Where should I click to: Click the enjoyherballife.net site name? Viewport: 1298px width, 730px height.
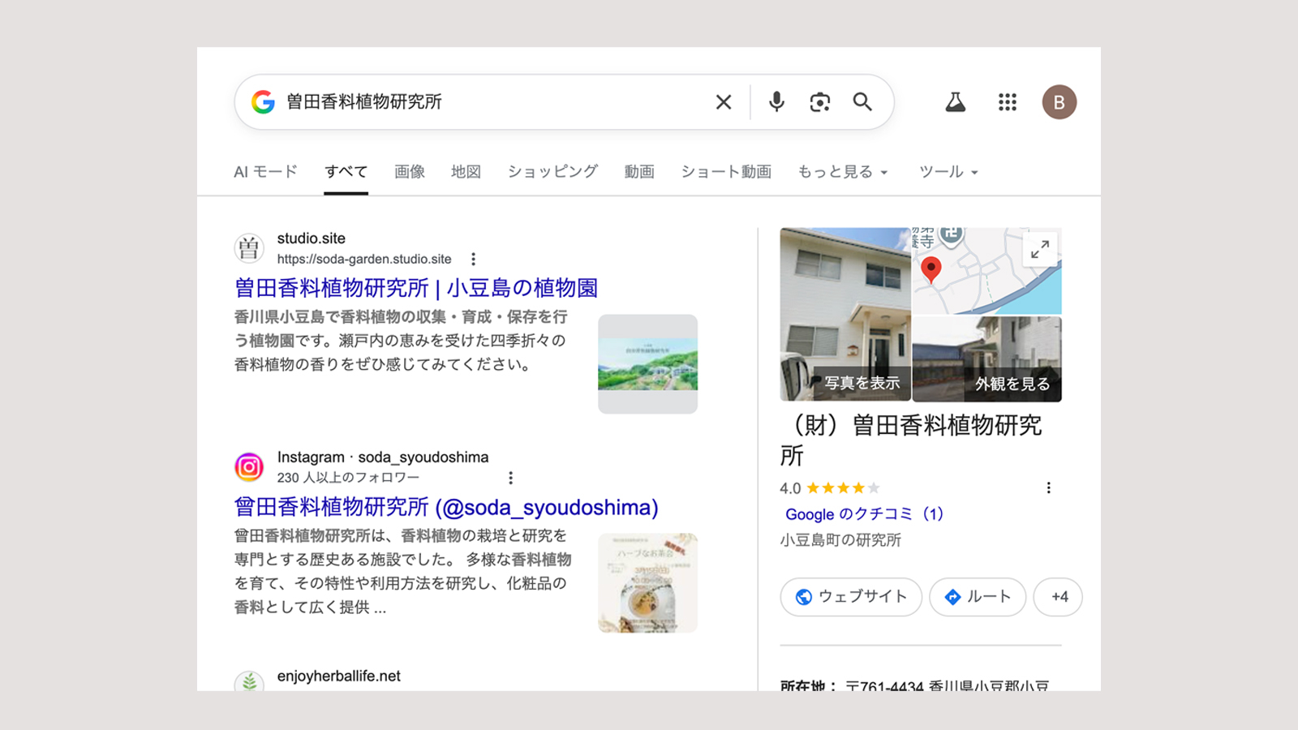coord(339,676)
